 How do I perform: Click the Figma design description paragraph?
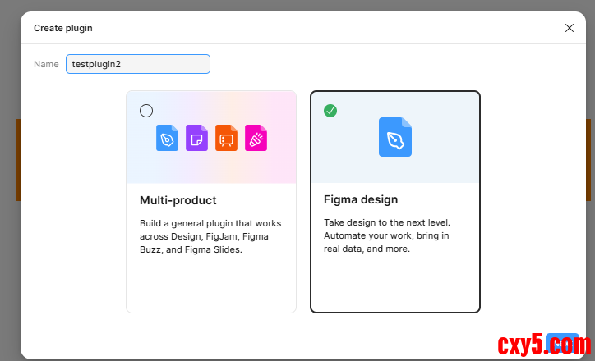(x=386, y=236)
